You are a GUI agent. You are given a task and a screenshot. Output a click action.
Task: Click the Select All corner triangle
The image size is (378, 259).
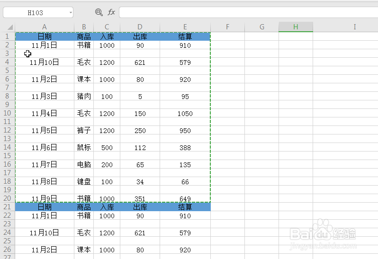[x=9, y=27]
